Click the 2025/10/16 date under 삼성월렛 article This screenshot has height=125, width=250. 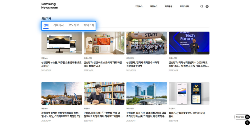[173, 121]
